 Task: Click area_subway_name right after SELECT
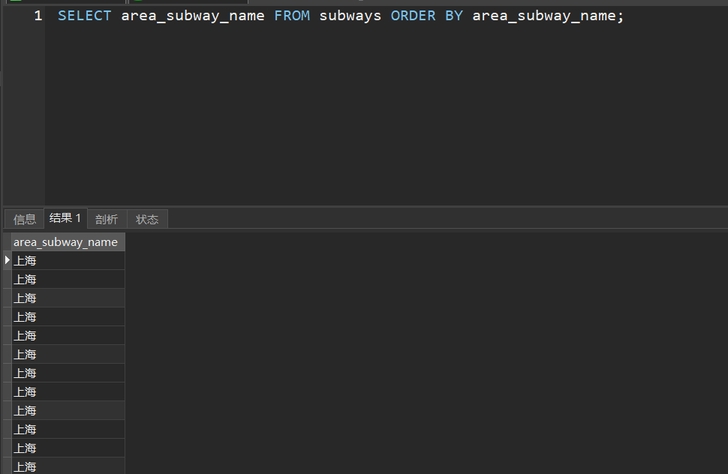click(193, 16)
